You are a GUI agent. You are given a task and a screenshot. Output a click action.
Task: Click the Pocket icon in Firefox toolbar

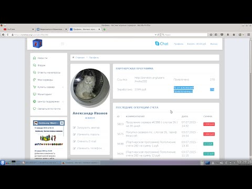pos(222,35)
